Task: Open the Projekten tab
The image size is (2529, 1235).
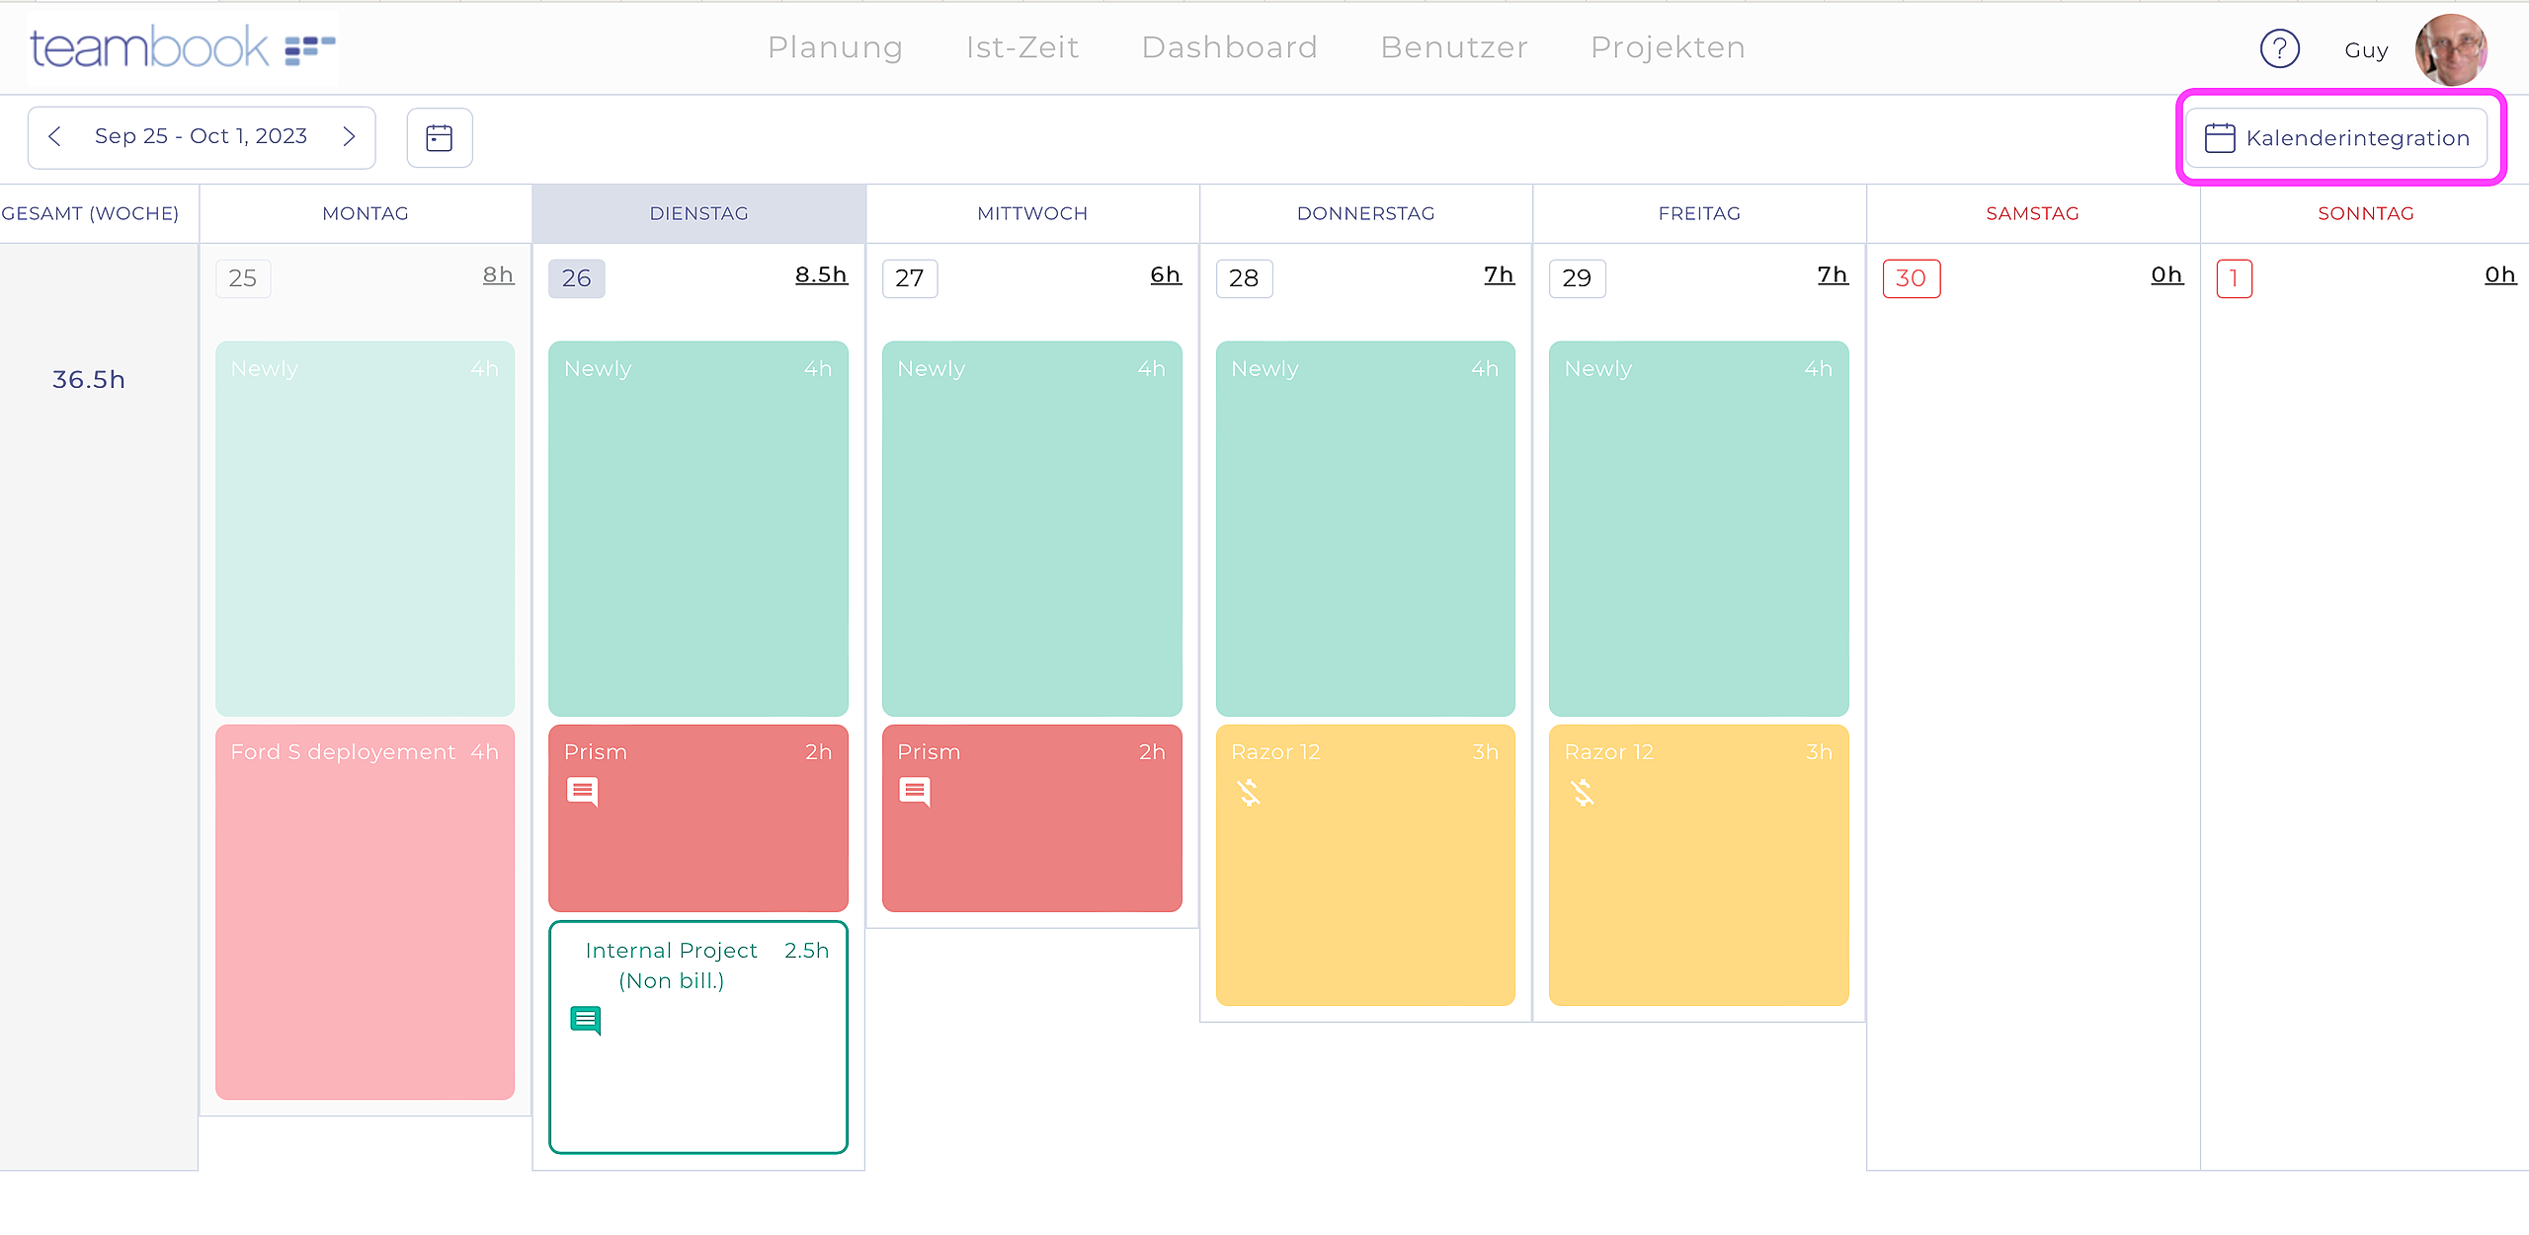Action: 1668,47
